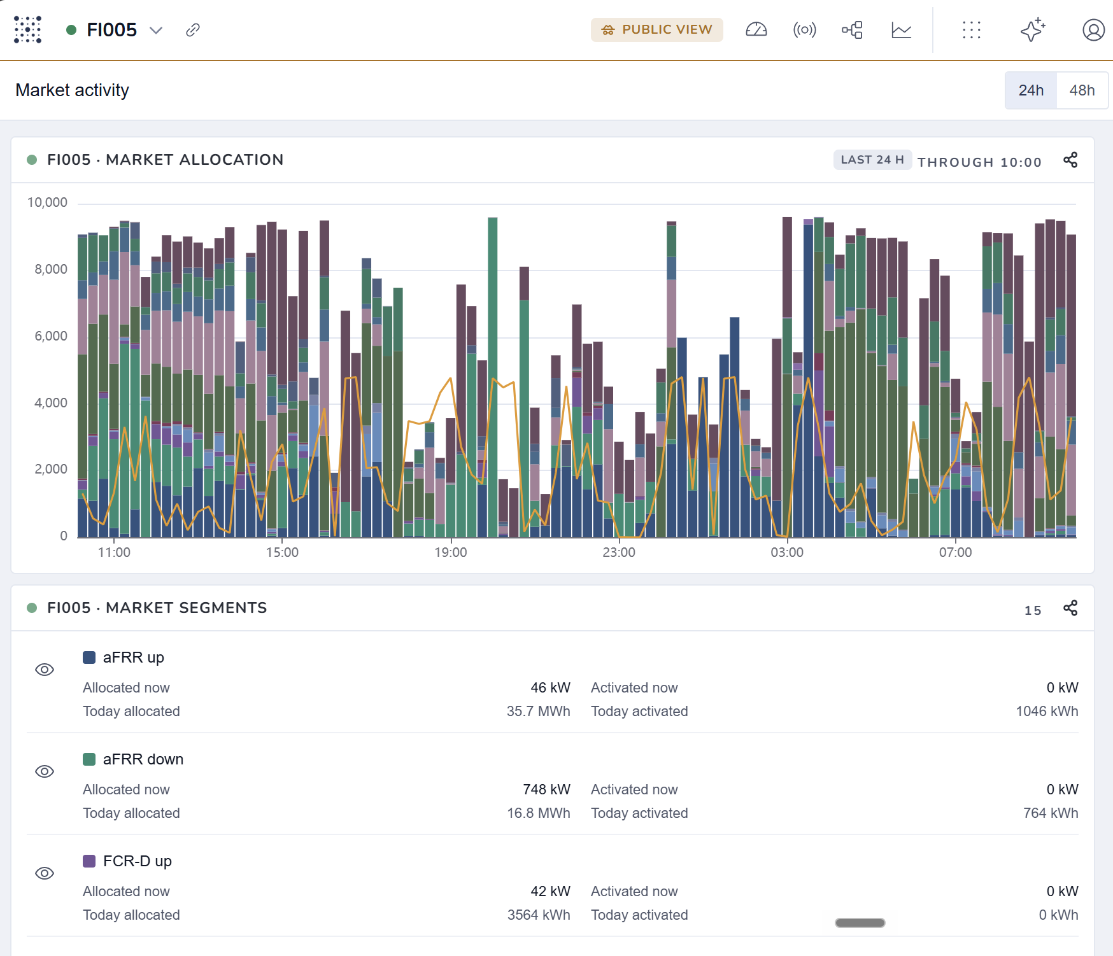
Task: Click the 46 kW allocated now value
Action: (x=550, y=687)
